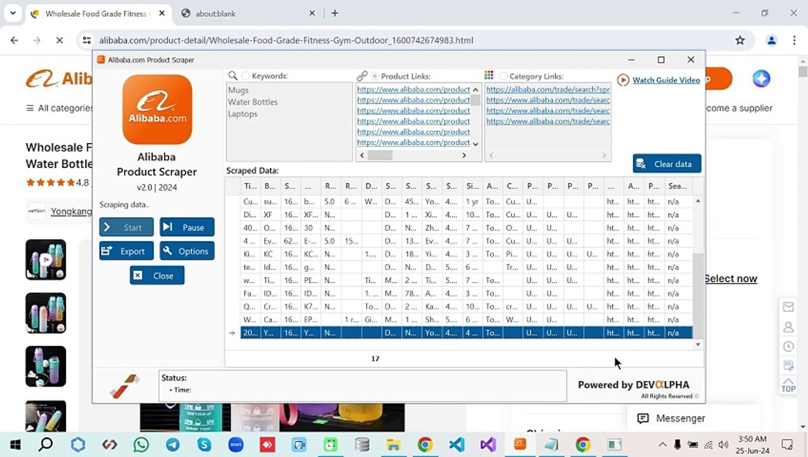Click the play icon next to Watch Guide Video
This screenshot has height=457, width=808.
click(623, 80)
